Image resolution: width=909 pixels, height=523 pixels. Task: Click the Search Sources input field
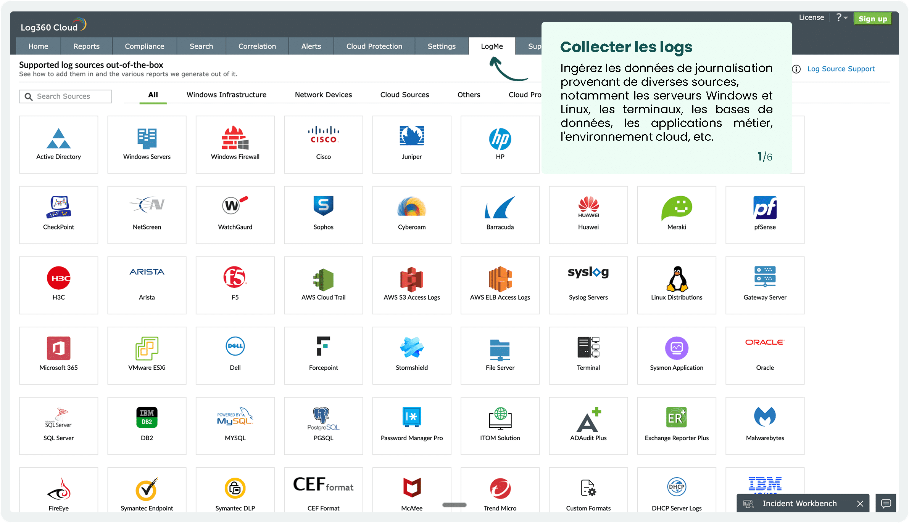tap(65, 96)
